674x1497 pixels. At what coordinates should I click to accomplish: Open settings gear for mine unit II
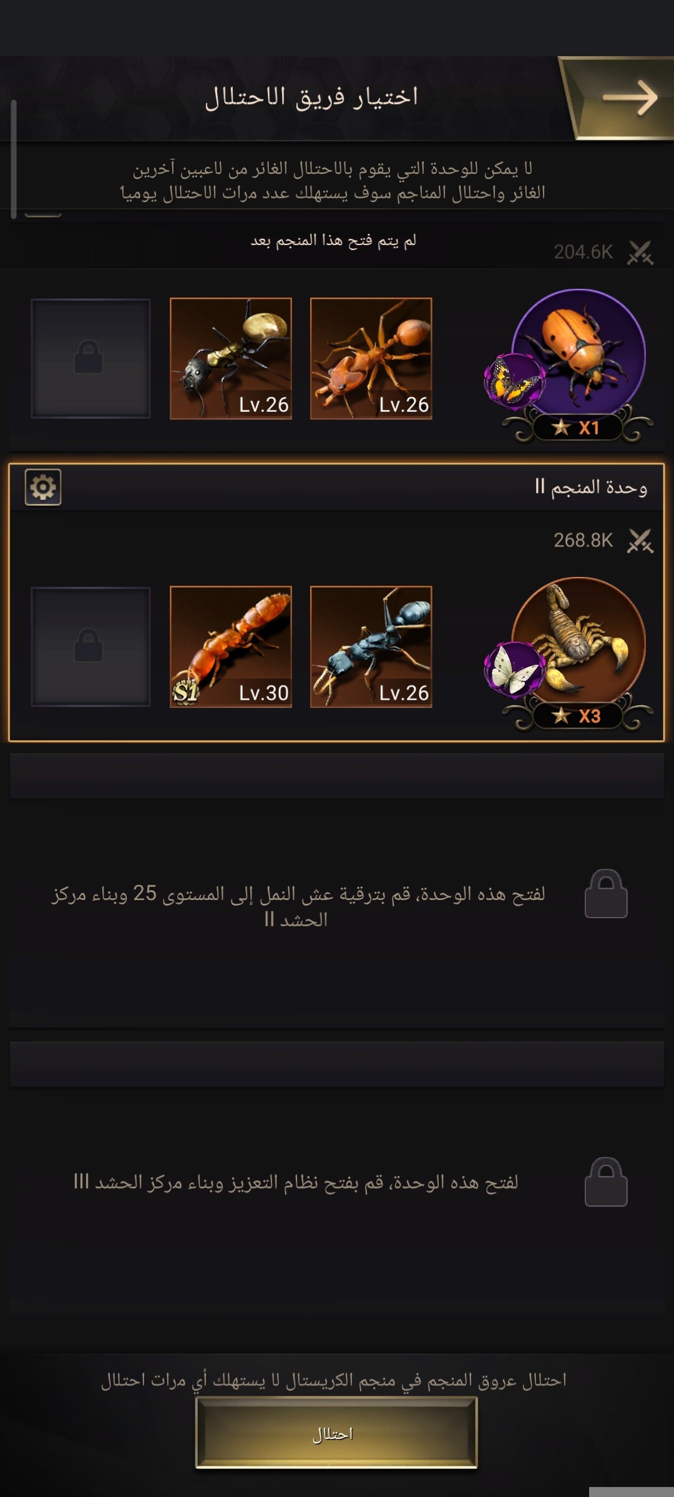[x=43, y=487]
